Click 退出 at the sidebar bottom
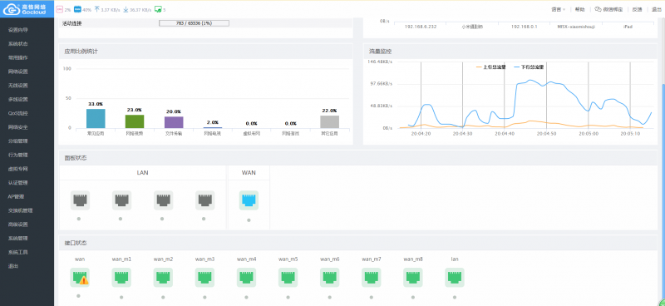The height and width of the screenshot is (306, 665). [13, 266]
